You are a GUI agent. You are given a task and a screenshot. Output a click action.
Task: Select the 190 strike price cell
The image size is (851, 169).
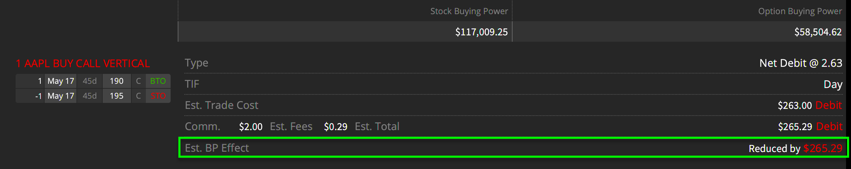pos(116,81)
